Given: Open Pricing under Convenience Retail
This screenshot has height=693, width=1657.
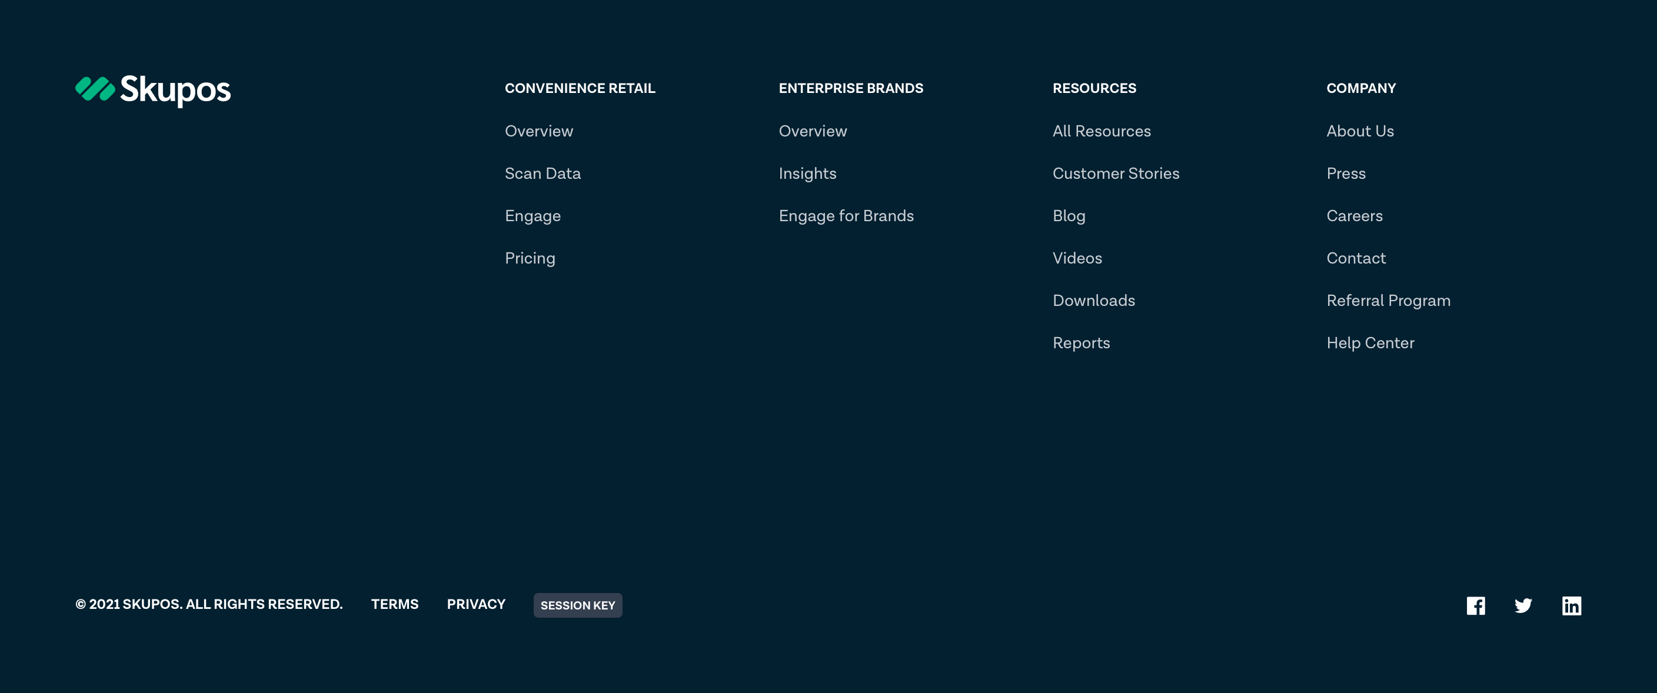Looking at the screenshot, I should coord(530,258).
